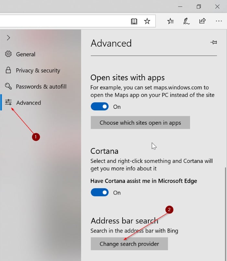Click the Passwords & autofill key icon
227x261 pixels.
pyautogui.click(x=8, y=86)
